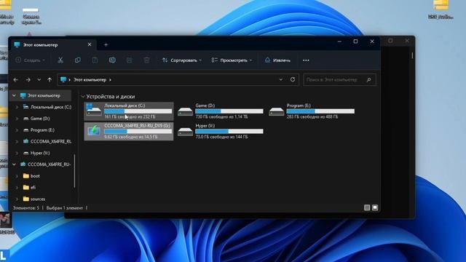The width and height of the screenshot is (466, 262).
Task: Click the Paste icon in toolbar
Action: 95,60
